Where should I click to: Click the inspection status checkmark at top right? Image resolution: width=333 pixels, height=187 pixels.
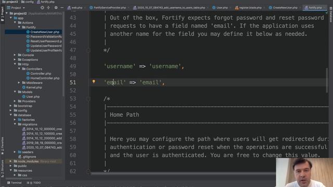[x=327, y=13]
